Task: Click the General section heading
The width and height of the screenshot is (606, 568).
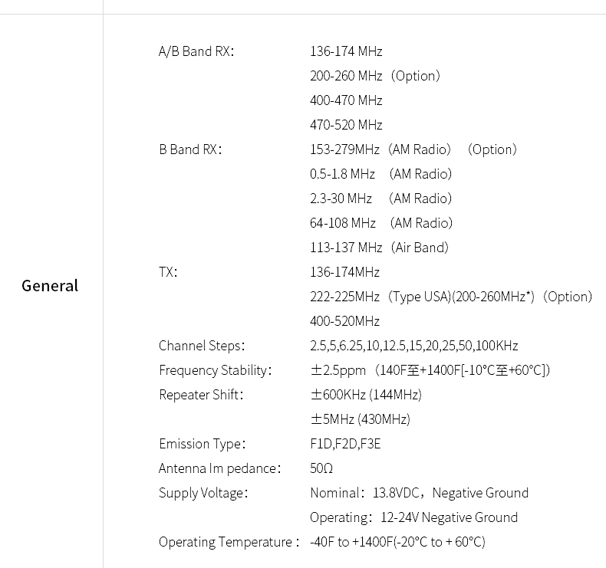Action: 50,286
